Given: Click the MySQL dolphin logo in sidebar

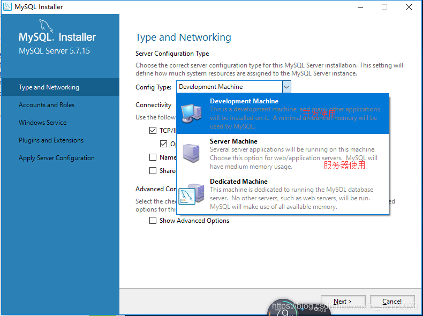Looking at the screenshot, I should (46, 26).
